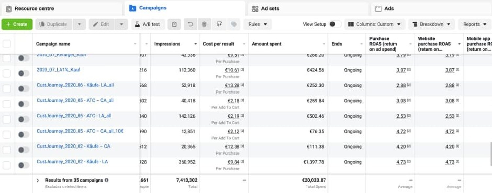
Task: Open the Rules dropdown
Action: (x=257, y=24)
